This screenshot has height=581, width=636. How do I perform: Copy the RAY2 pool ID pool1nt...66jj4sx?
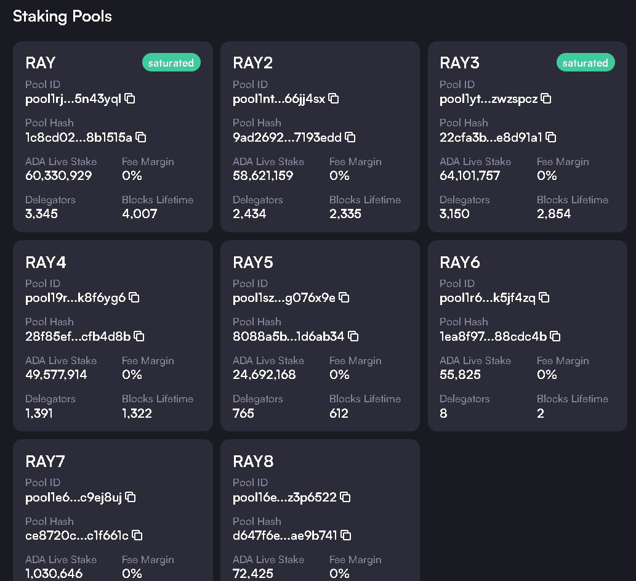334,98
